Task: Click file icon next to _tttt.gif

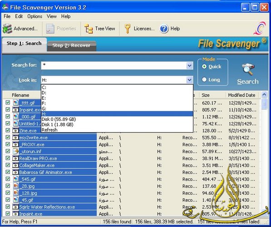Action: click(x=15, y=103)
